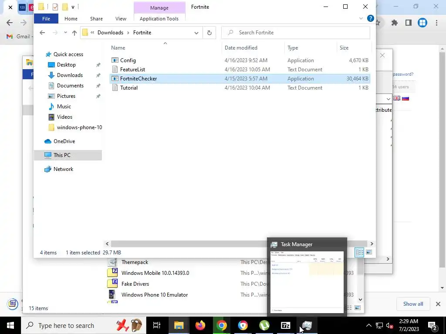Select Themepack in background Explorer list
446x334 pixels.
click(x=135, y=262)
